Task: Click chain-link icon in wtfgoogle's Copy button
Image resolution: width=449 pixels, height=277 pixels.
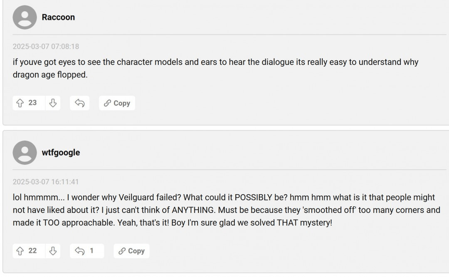Action: (122, 251)
